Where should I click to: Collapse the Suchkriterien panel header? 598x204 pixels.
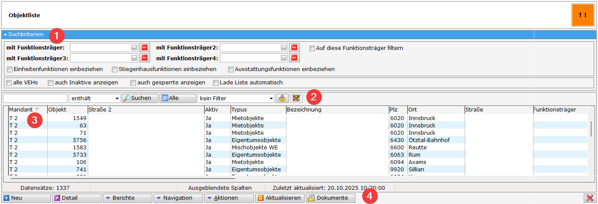tap(24, 34)
